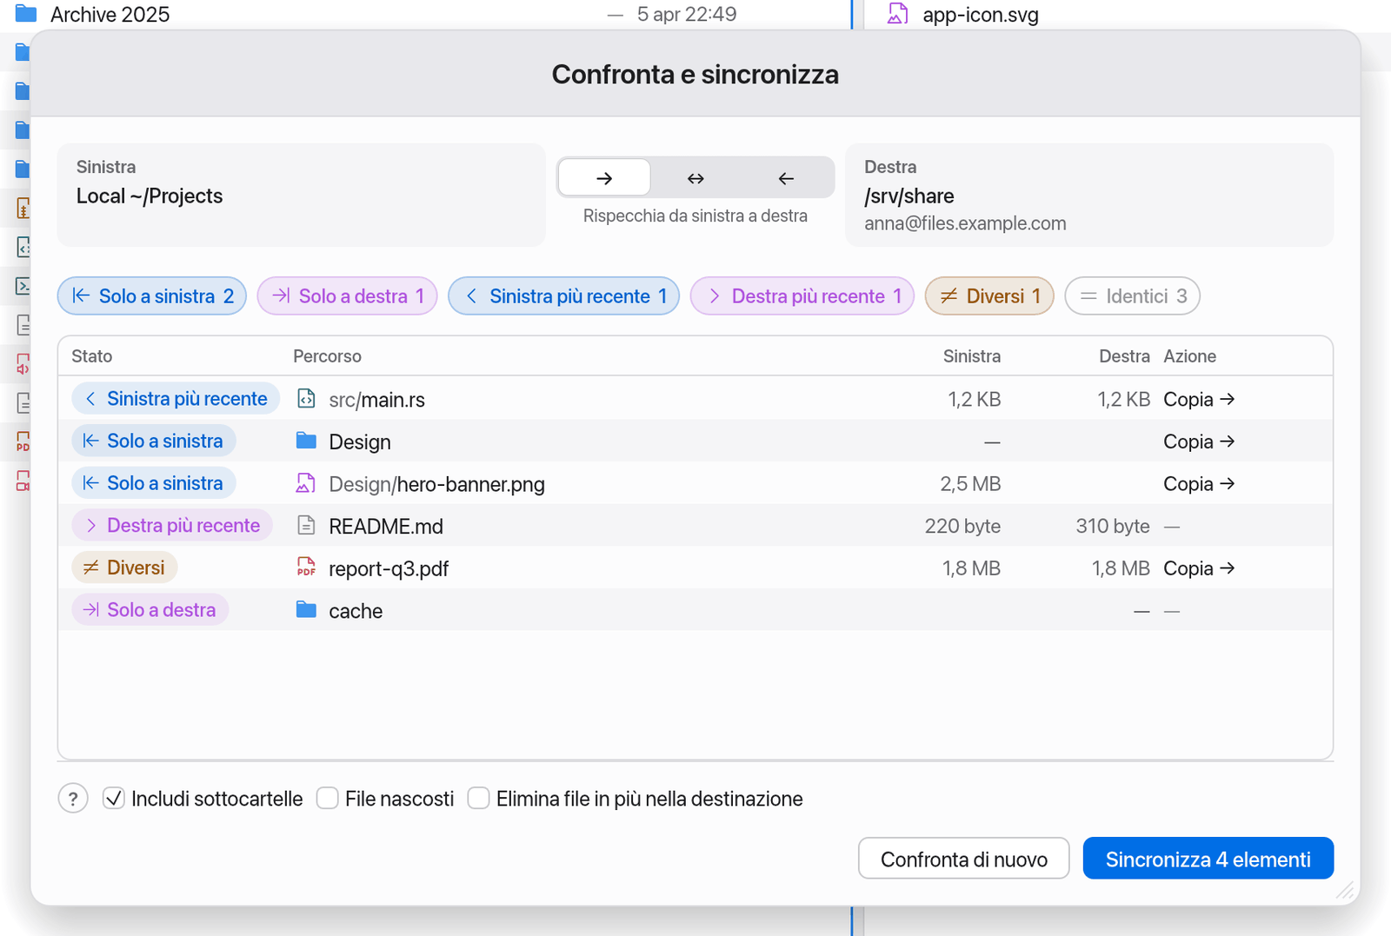Image resolution: width=1391 pixels, height=936 pixels.
Task: Enable File nascosti checkbox
Action: pos(327,798)
